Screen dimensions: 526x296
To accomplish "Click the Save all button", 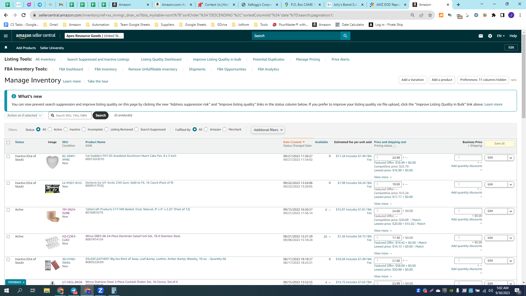I will pos(499,144).
